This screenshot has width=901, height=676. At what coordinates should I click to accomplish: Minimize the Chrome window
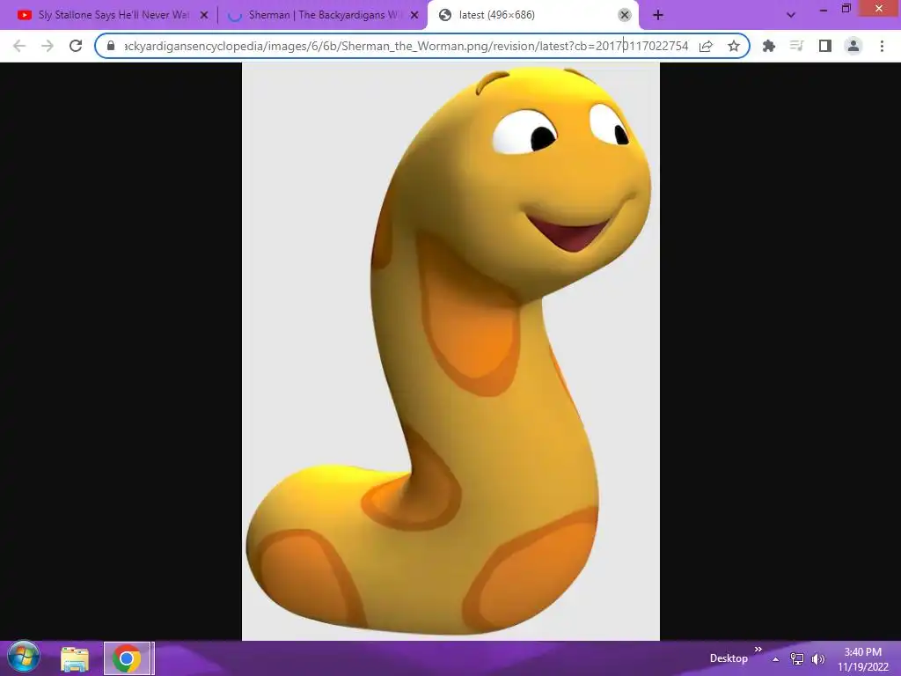tap(824, 9)
